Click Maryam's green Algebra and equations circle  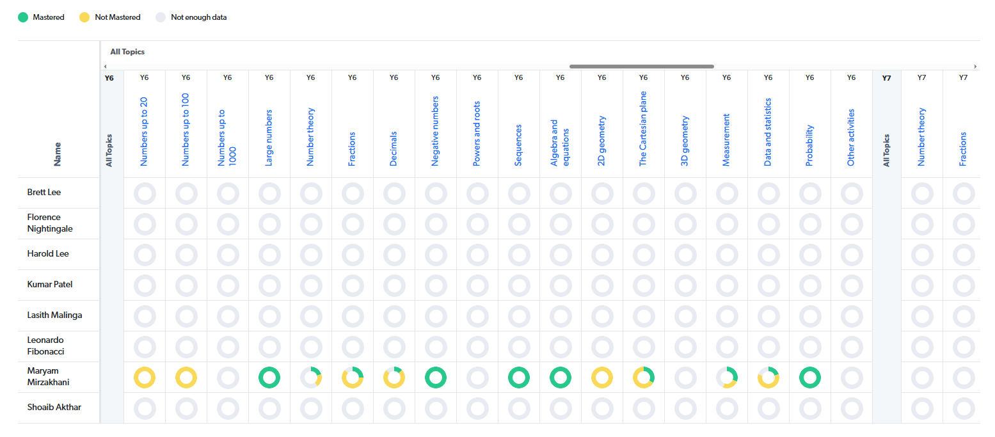[x=561, y=377]
